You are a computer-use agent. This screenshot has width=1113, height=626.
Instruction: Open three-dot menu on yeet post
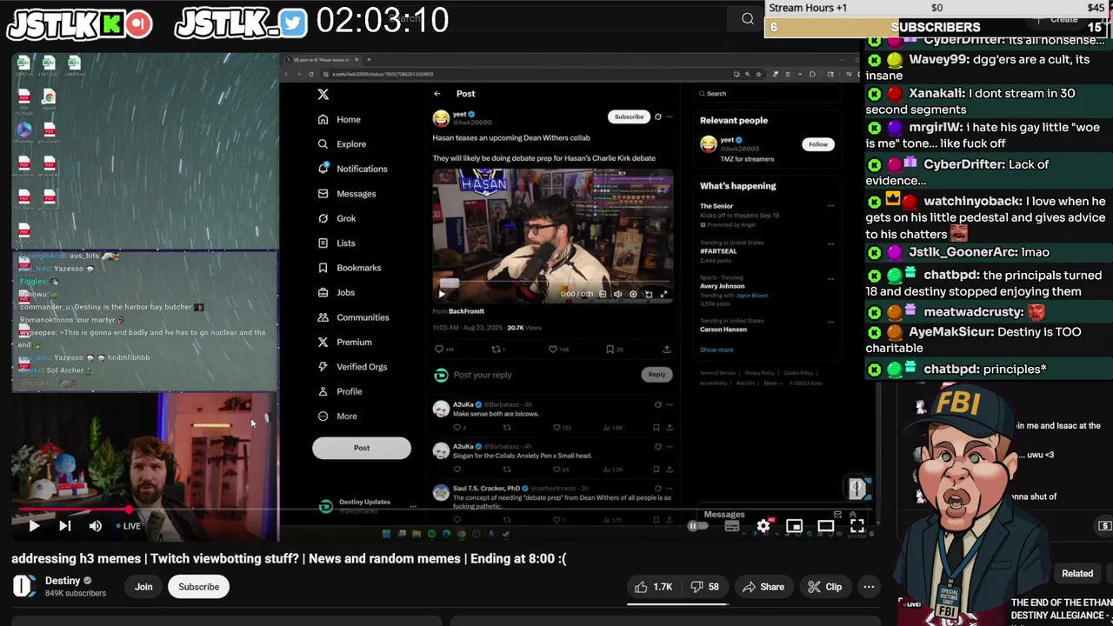pos(669,117)
